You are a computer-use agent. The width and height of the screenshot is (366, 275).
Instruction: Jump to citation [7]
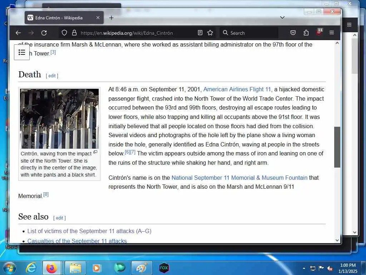133,152
